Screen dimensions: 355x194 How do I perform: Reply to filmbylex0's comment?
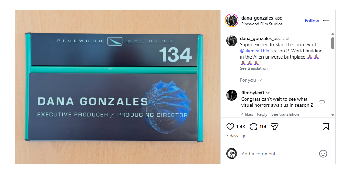pyautogui.click(x=262, y=114)
